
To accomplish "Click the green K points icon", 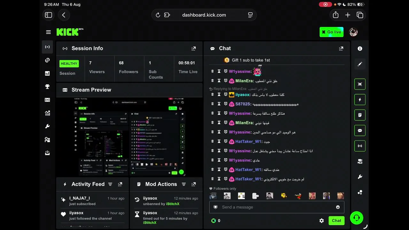I will (213, 221).
